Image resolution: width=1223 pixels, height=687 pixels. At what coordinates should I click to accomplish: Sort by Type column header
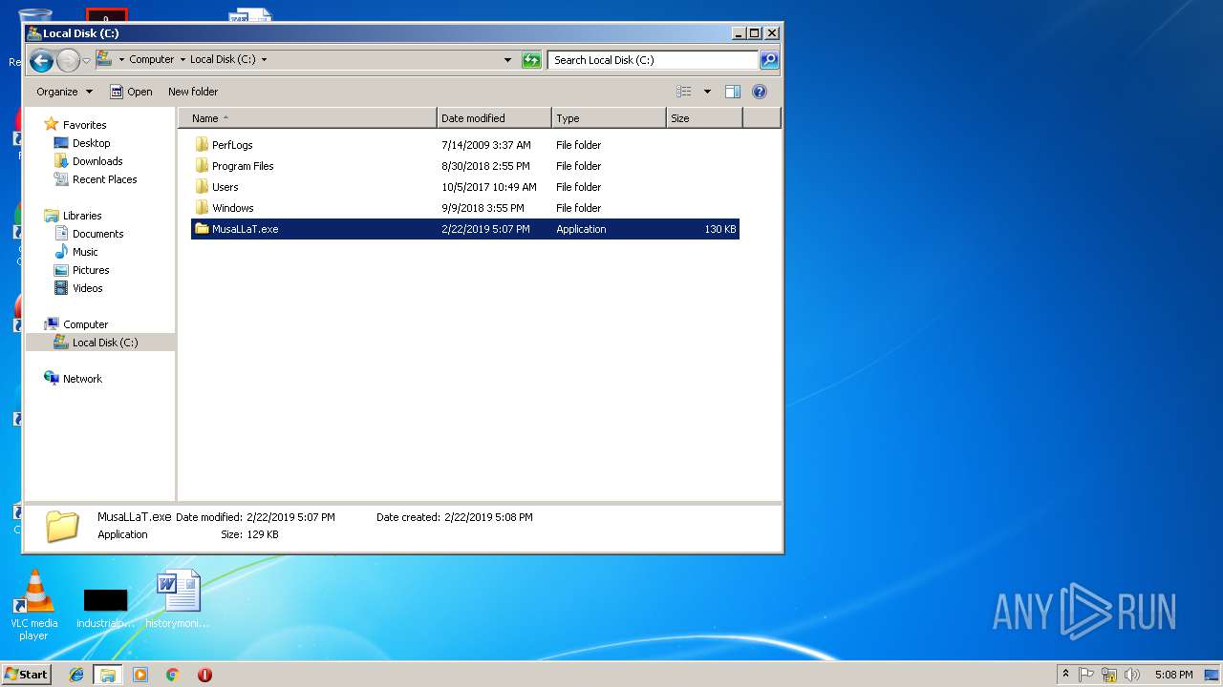point(609,118)
